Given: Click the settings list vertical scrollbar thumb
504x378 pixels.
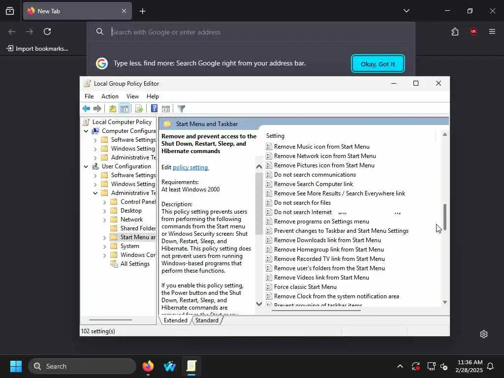Looking at the screenshot, I should (x=445, y=216).
